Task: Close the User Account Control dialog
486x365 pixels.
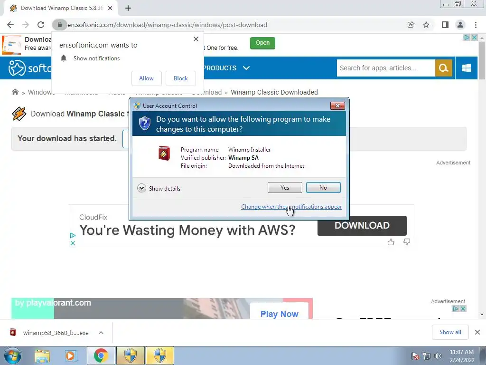Action: [337, 106]
